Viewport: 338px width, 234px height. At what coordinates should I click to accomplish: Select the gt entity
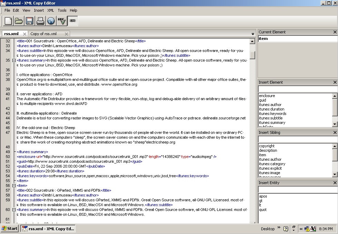coord(261,201)
